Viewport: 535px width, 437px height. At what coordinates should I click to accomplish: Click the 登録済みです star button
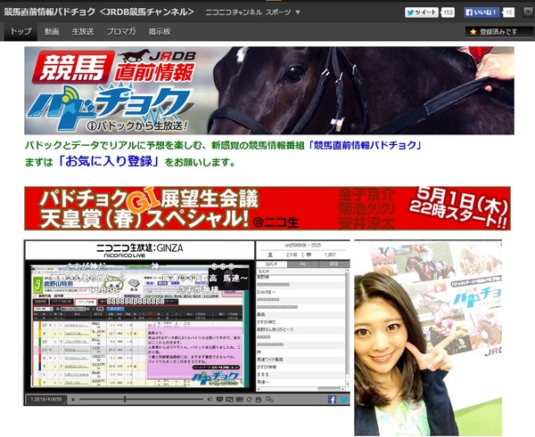pyautogui.click(x=499, y=32)
